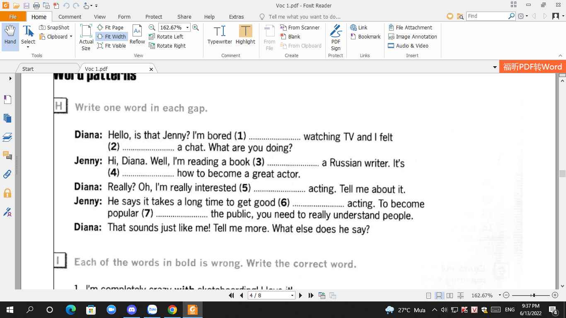Screen dimensions: 566x318
Task: Add a Bookmark
Action: point(365,36)
